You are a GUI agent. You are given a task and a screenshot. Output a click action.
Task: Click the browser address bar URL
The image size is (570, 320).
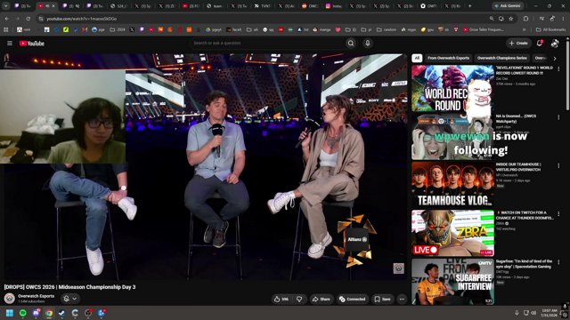pyautogui.click(x=81, y=19)
